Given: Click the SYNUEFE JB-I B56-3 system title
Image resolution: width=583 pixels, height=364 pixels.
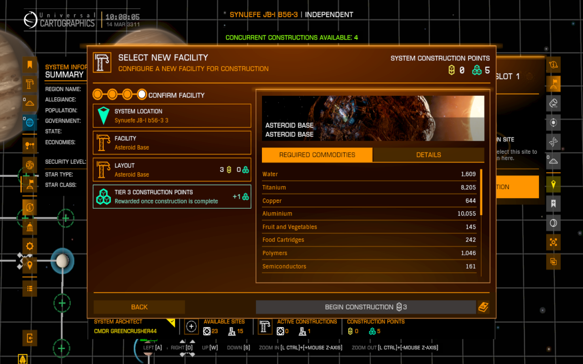Looking at the screenshot, I should coord(264,15).
